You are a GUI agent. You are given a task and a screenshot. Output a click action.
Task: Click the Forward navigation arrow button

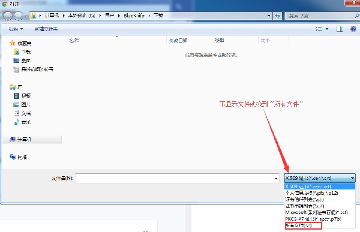18,16
